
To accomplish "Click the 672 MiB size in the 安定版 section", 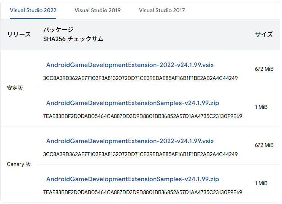I will pos(264,69).
